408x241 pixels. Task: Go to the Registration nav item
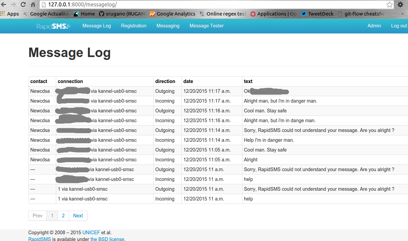[x=134, y=26]
